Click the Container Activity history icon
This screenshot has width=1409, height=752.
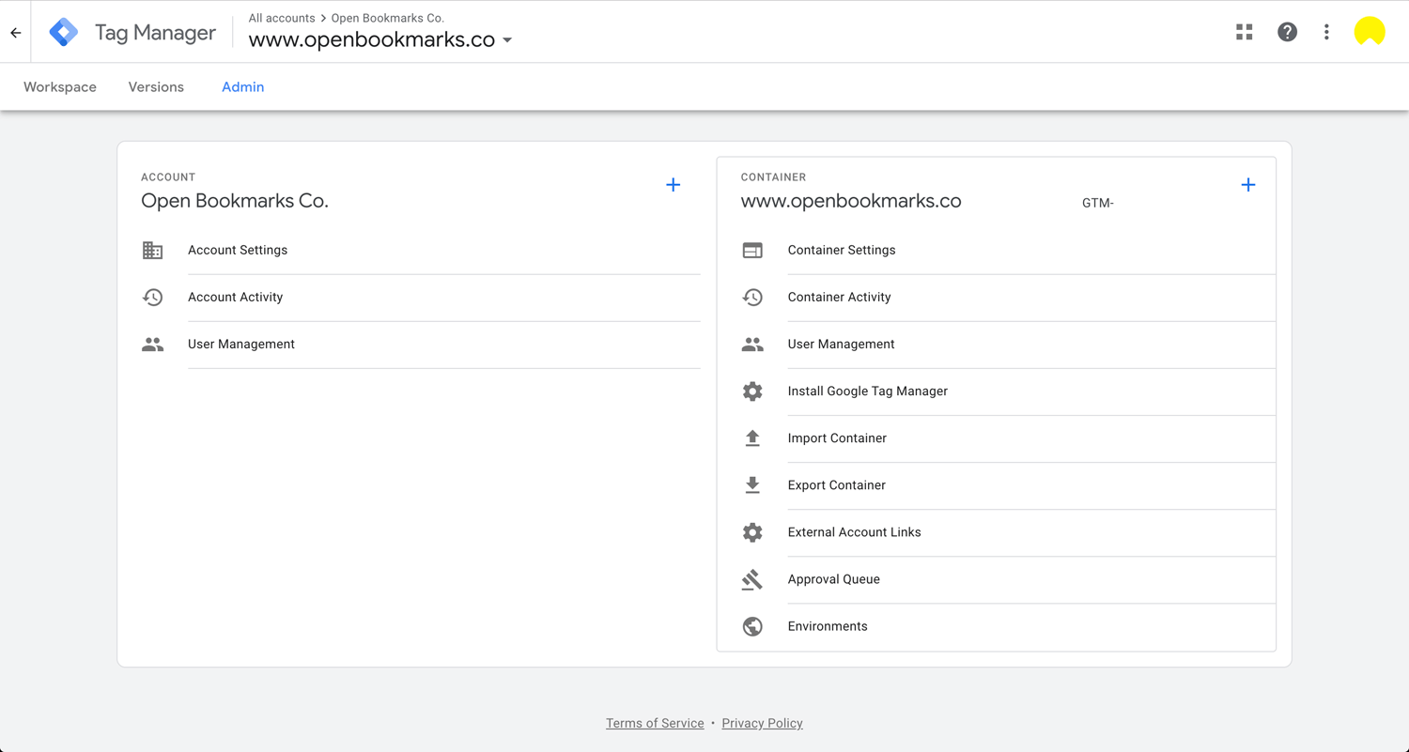coord(752,298)
